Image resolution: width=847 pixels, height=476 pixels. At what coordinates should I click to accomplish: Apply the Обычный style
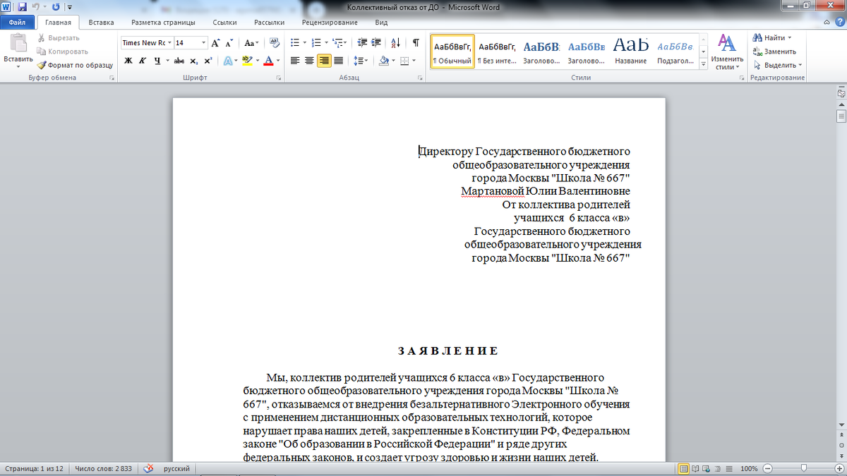click(452, 51)
